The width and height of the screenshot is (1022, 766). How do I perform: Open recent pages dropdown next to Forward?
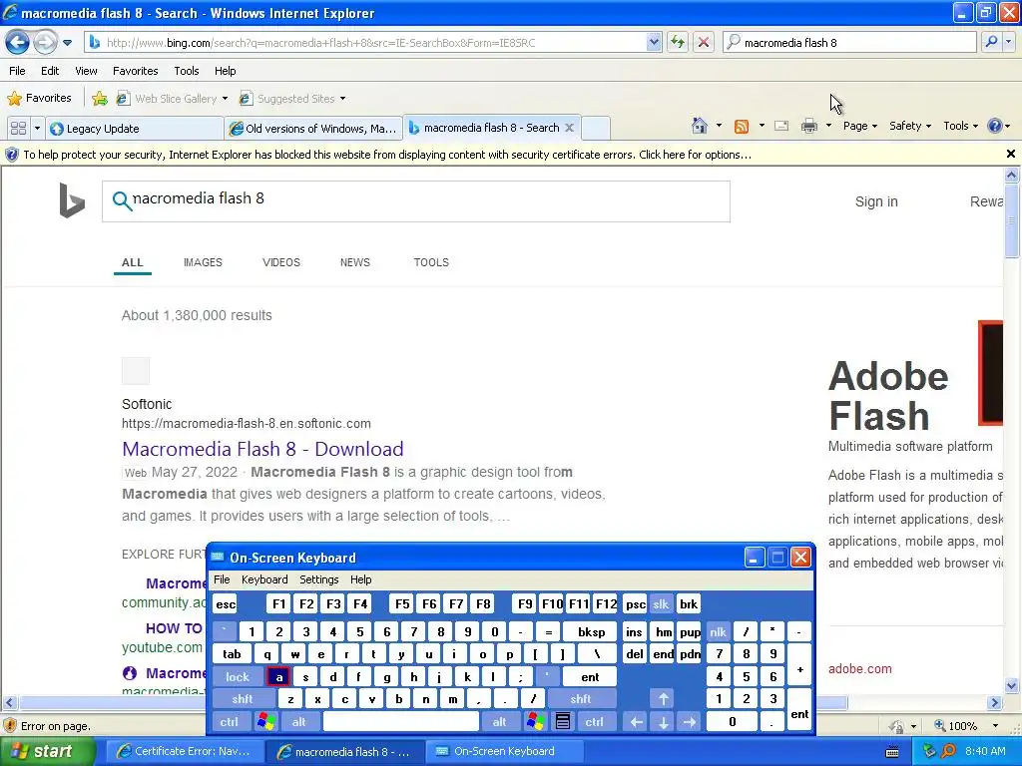click(67, 43)
